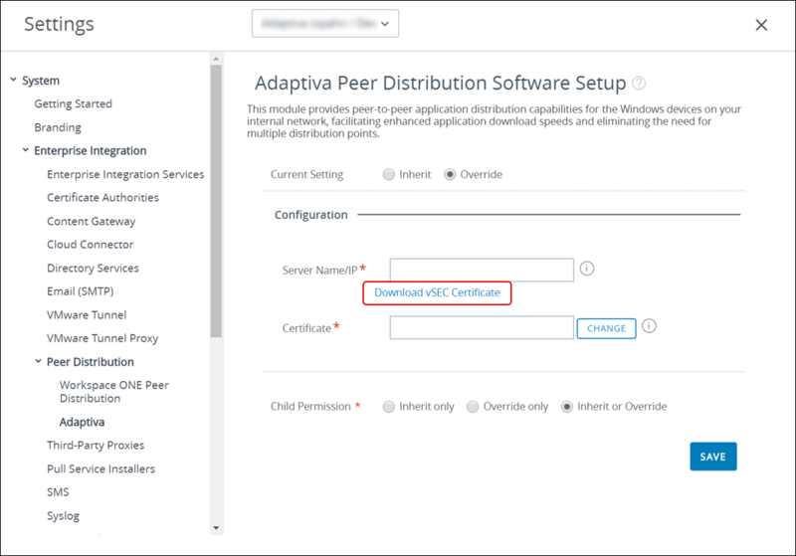Open the organization group dropdown at top
The width and height of the screenshot is (796, 556).
(x=325, y=23)
